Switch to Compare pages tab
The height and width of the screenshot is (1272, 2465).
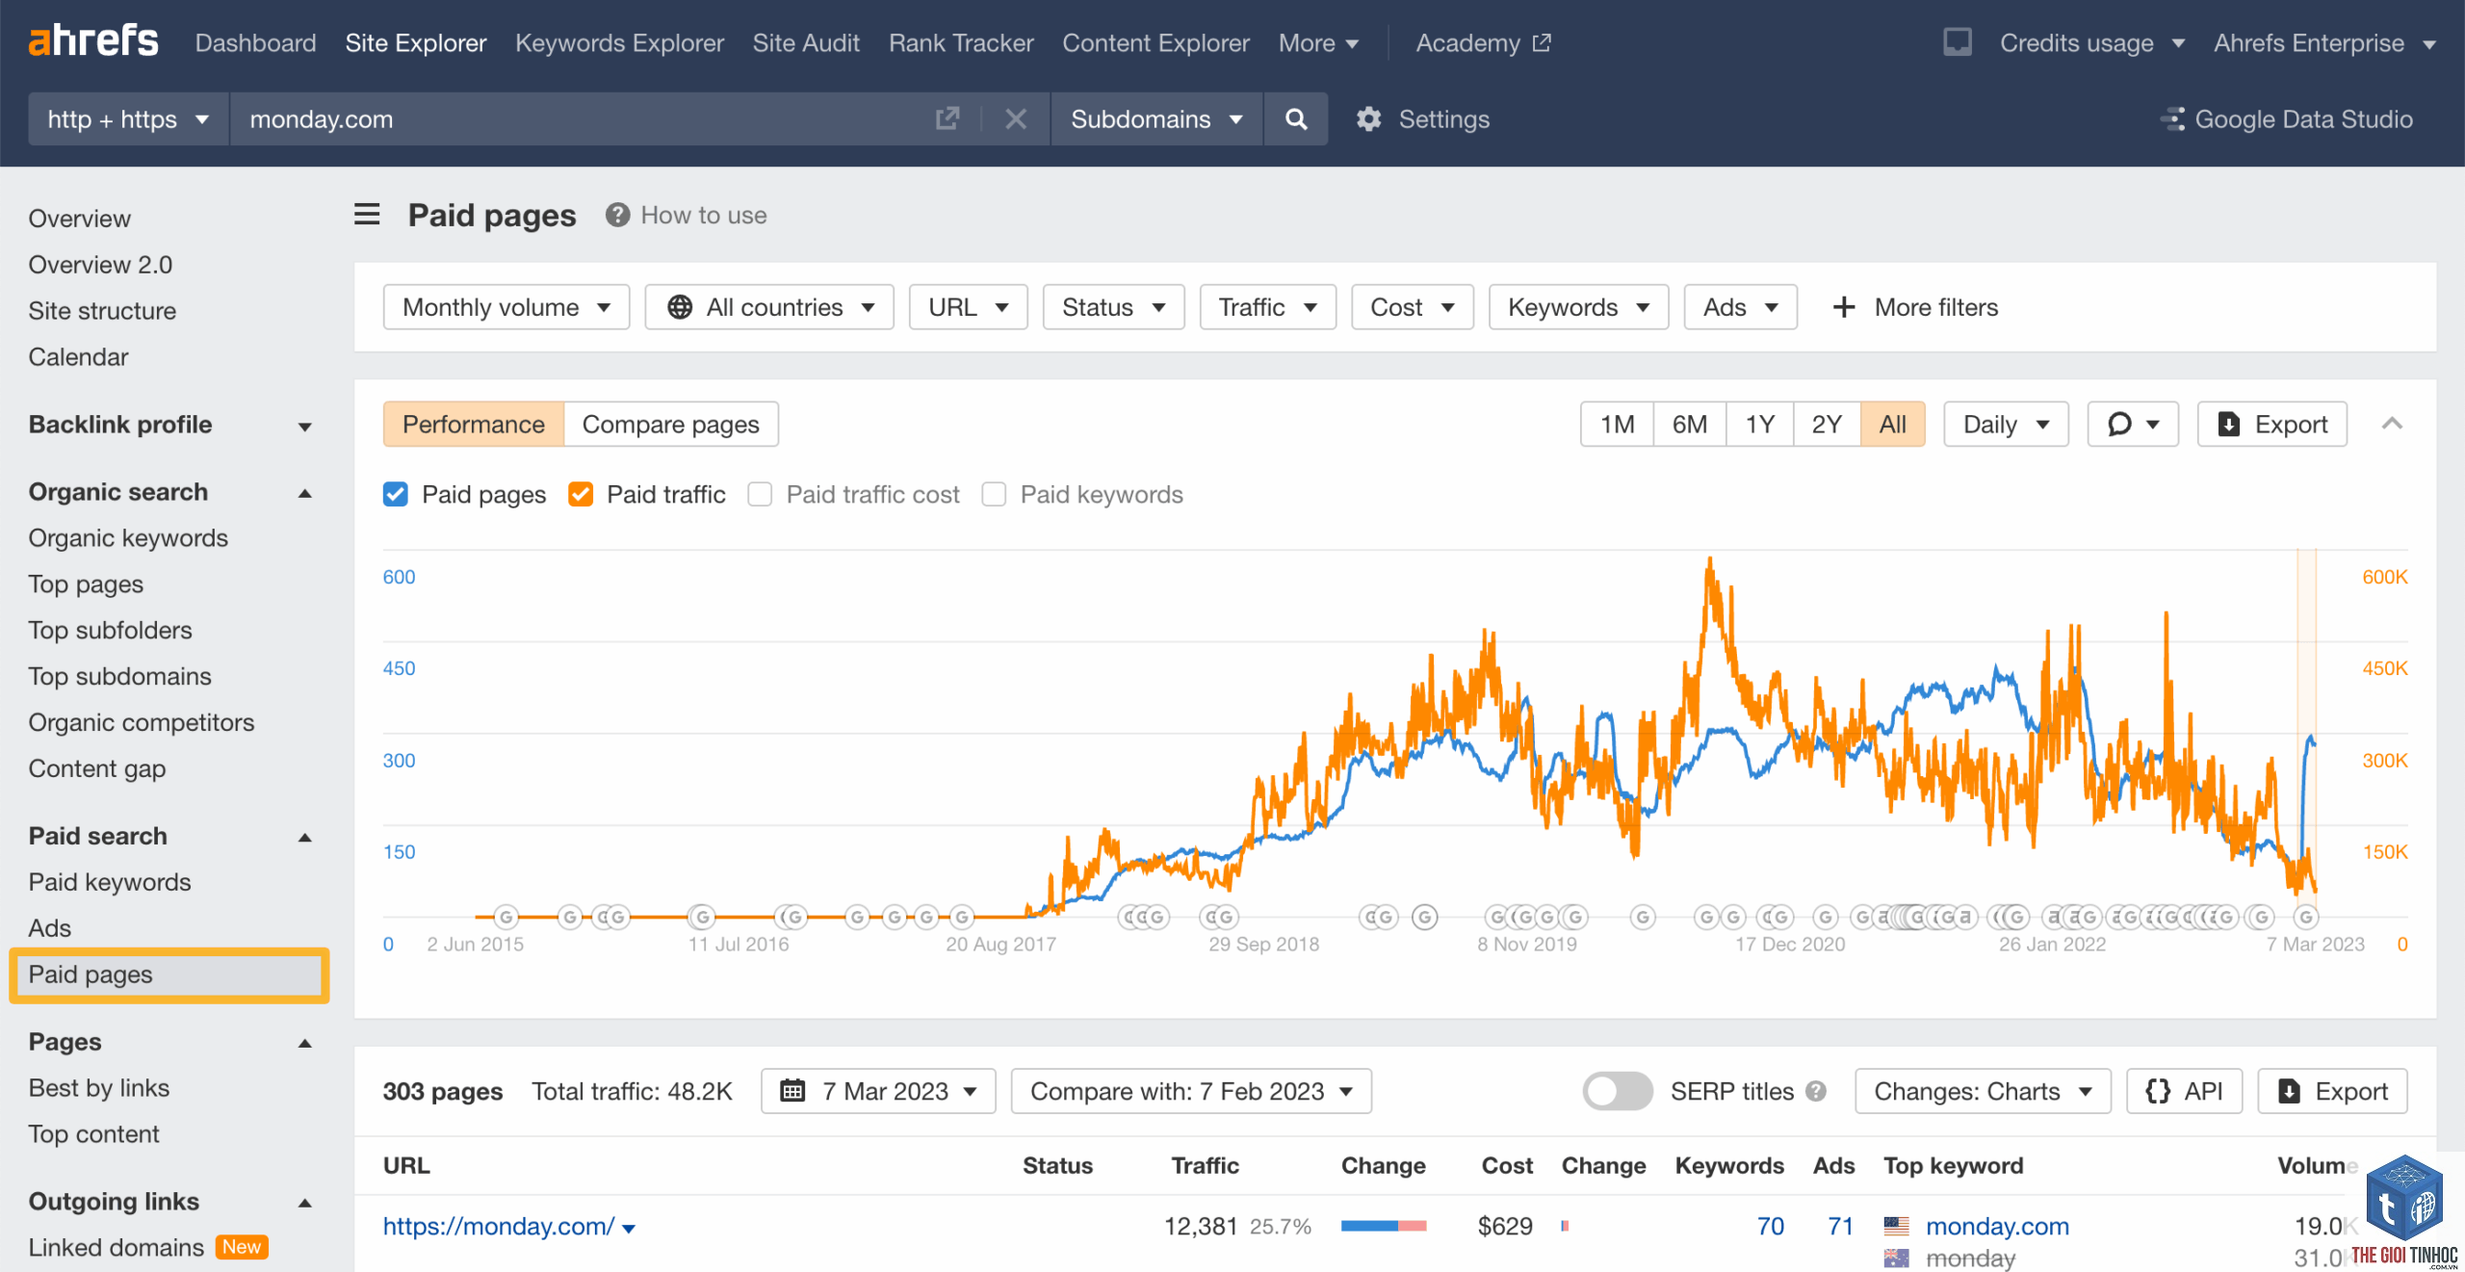670,424
